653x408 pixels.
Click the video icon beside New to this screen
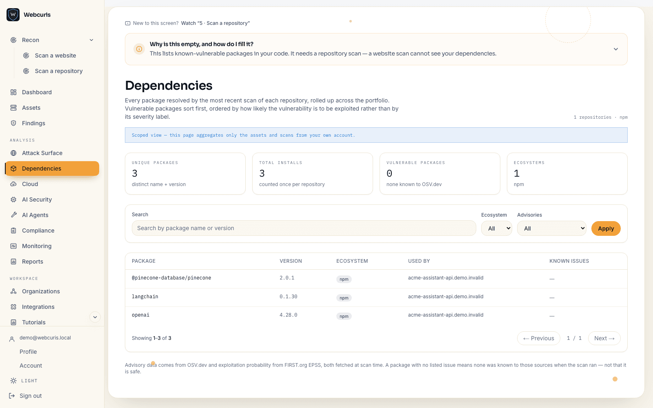click(x=128, y=23)
